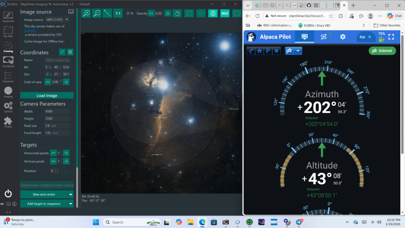Open the Sequencer tab in sidebar
This screenshot has height=228, width=405.
[8, 77]
